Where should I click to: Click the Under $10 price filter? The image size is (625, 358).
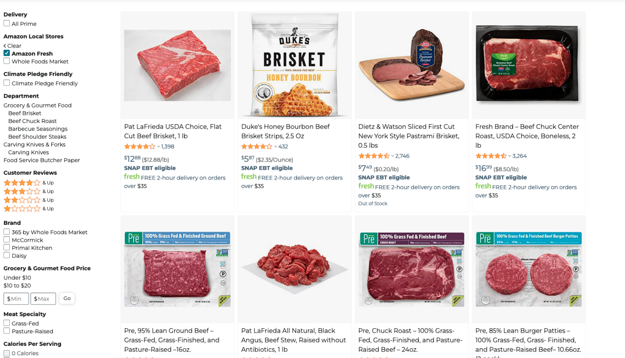[x=17, y=277]
